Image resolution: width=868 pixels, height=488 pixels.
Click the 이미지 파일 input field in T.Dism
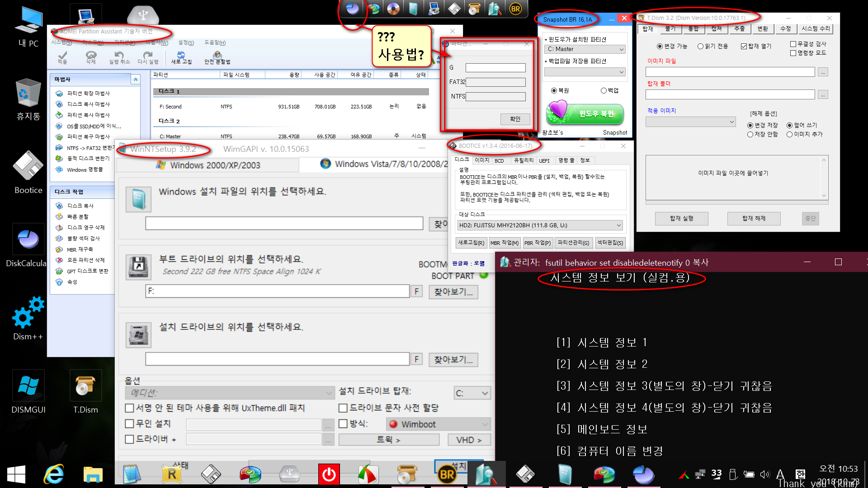coord(730,72)
